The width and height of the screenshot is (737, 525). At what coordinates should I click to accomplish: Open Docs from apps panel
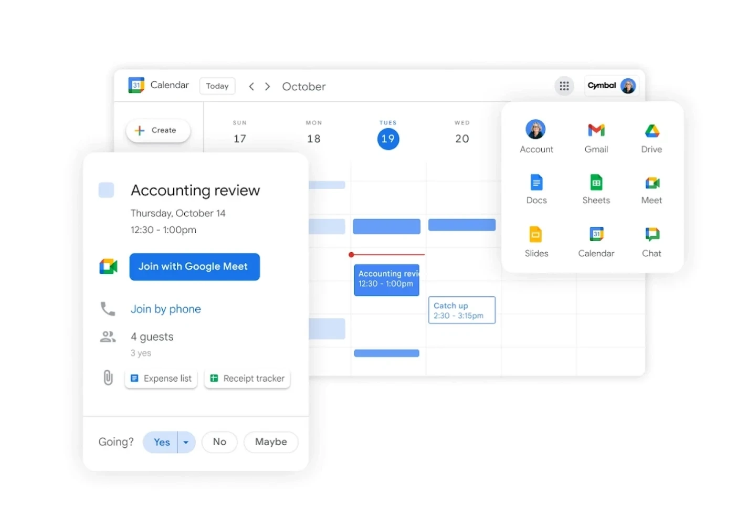(536, 188)
